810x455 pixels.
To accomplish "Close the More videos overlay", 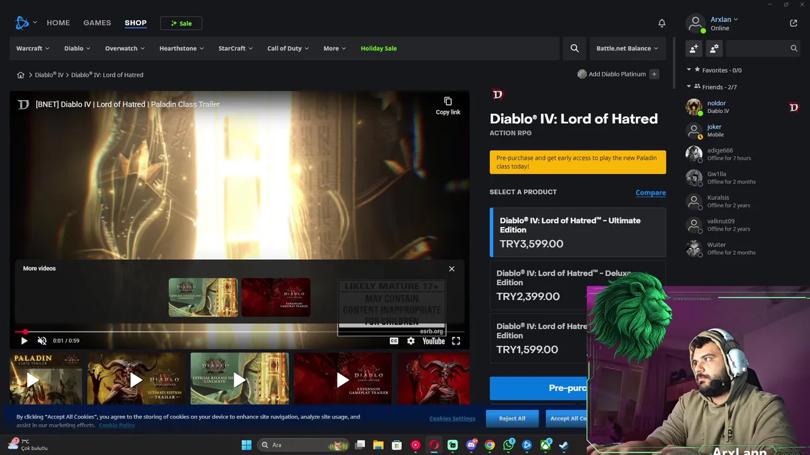I will click(452, 269).
